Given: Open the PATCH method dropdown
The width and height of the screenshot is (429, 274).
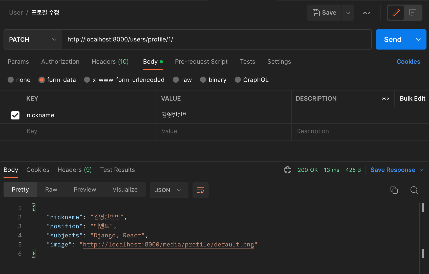Looking at the screenshot, I should coord(33,39).
